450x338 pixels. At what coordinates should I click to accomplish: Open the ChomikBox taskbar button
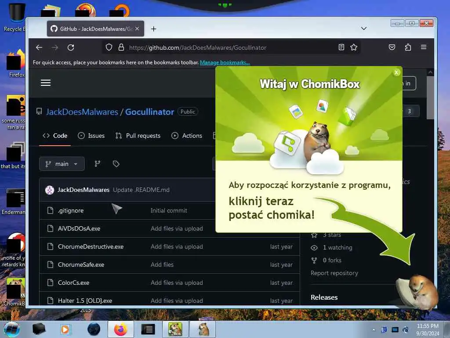click(x=175, y=329)
